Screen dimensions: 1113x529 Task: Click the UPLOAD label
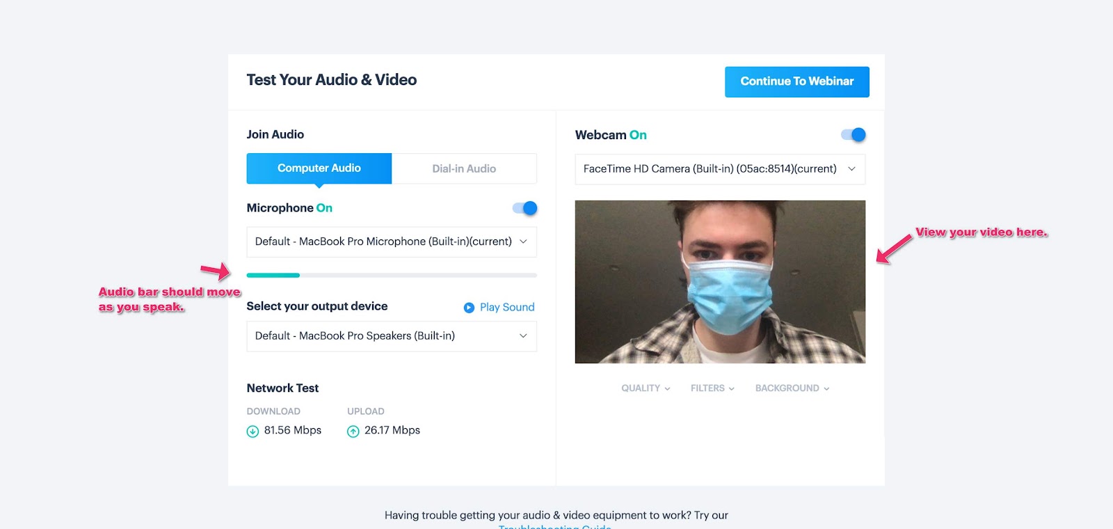pos(366,411)
